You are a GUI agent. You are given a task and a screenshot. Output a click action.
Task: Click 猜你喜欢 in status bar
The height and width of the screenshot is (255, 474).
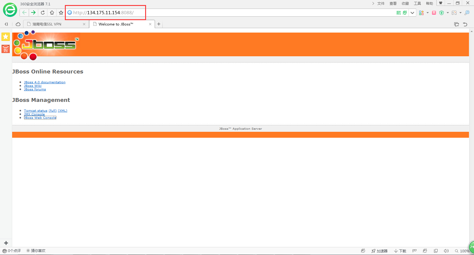(x=36, y=251)
